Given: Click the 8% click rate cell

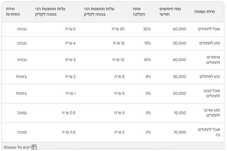Looking at the screenshot, I should 148,77.
